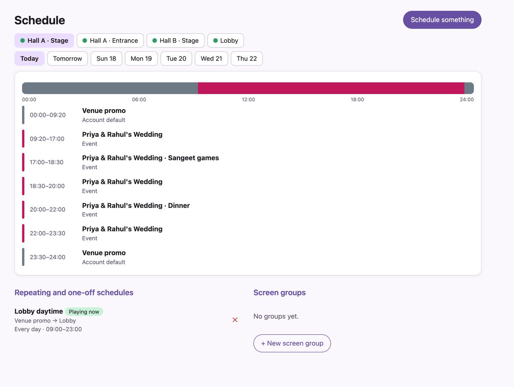Viewport: 514px width, 387px height.
Task: Click the Venue promo → Lobby text
Action: tap(45, 321)
